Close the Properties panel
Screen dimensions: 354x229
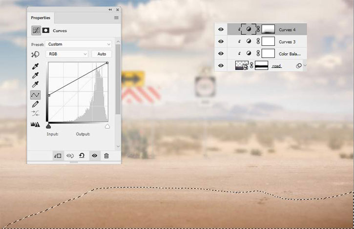[118, 10]
